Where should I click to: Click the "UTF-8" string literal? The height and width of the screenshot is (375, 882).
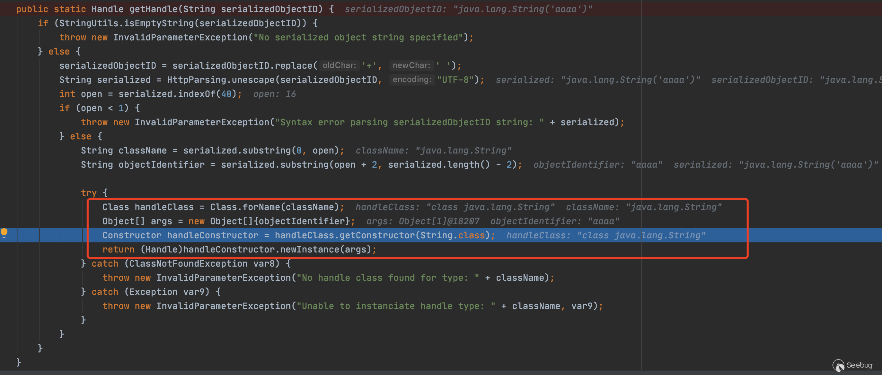click(455, 80)
